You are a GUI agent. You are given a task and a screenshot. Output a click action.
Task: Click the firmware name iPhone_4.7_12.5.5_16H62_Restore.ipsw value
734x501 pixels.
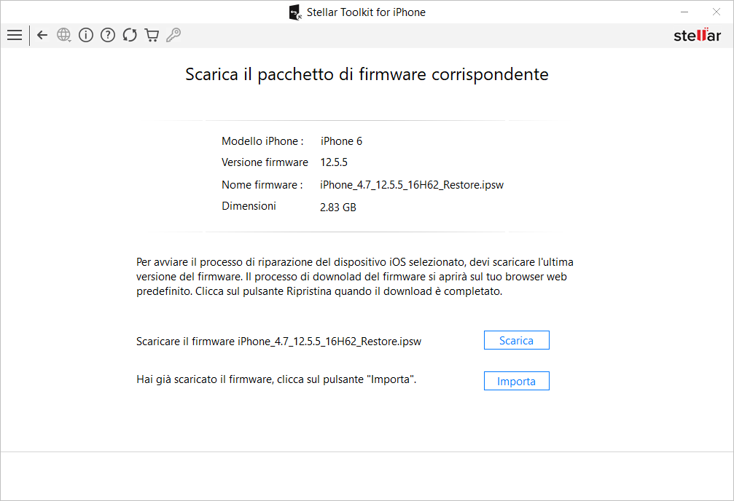pos(412,185)
